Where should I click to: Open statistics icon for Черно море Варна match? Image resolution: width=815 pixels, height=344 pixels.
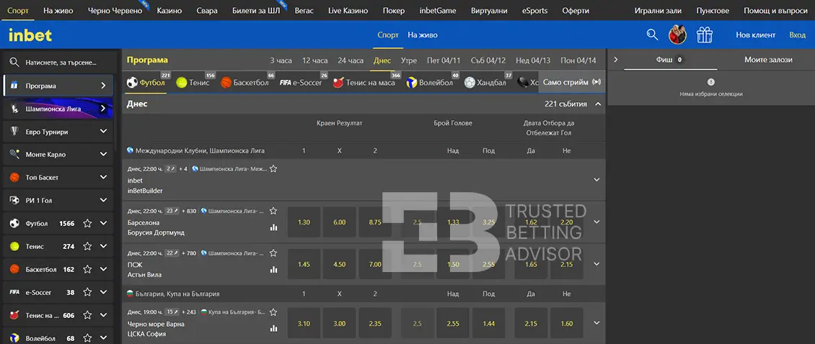click(273, 328)
